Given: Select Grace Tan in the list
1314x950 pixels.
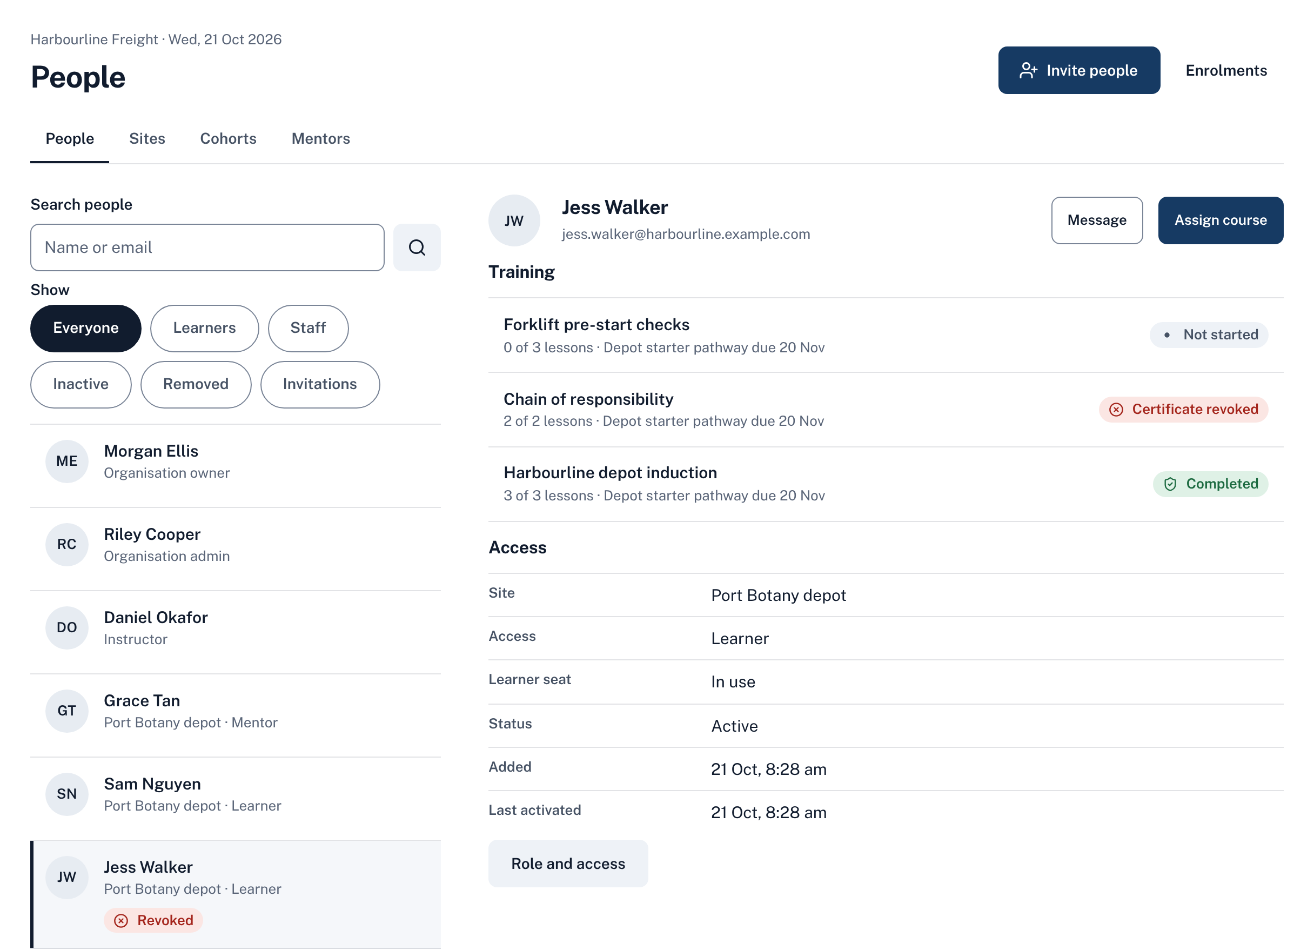Looking at the screenshot, I should tap(235, 716).
